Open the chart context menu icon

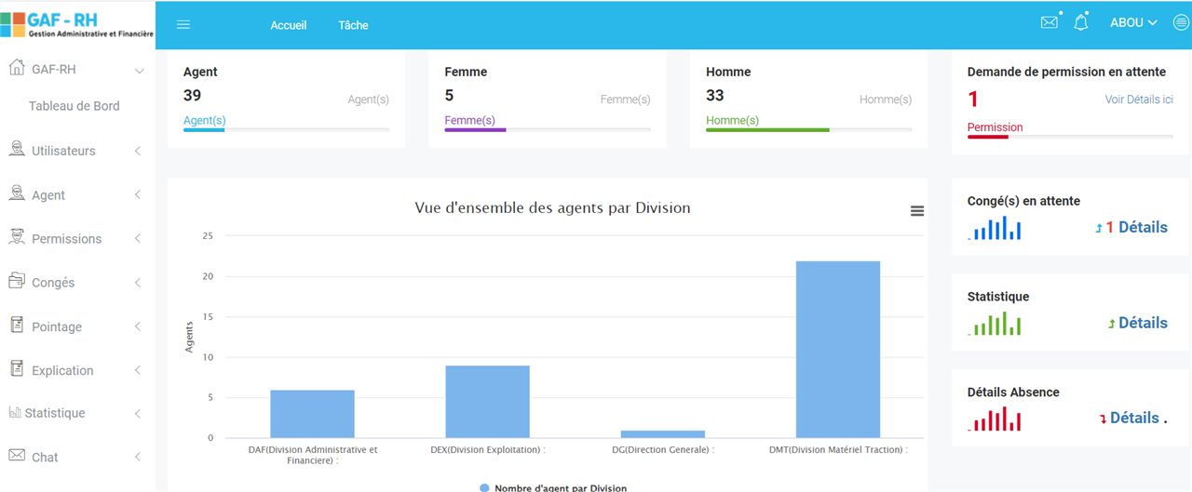click(x=917, y=211)
